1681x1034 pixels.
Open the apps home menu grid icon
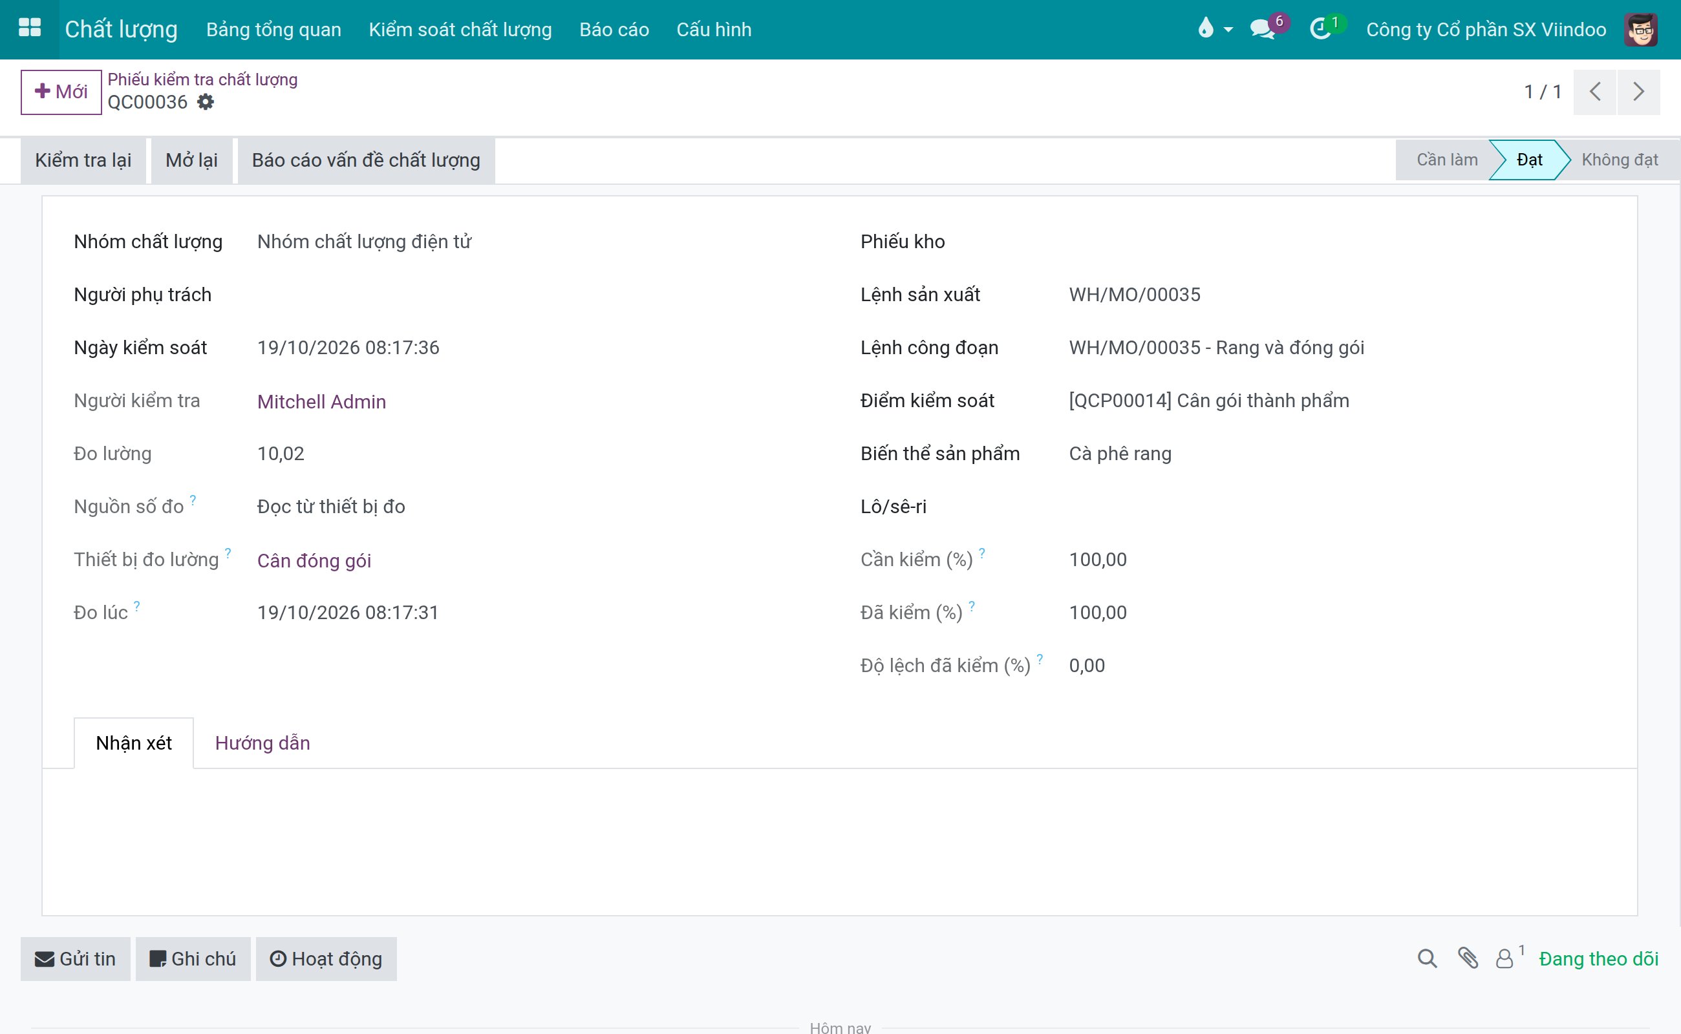30,28
